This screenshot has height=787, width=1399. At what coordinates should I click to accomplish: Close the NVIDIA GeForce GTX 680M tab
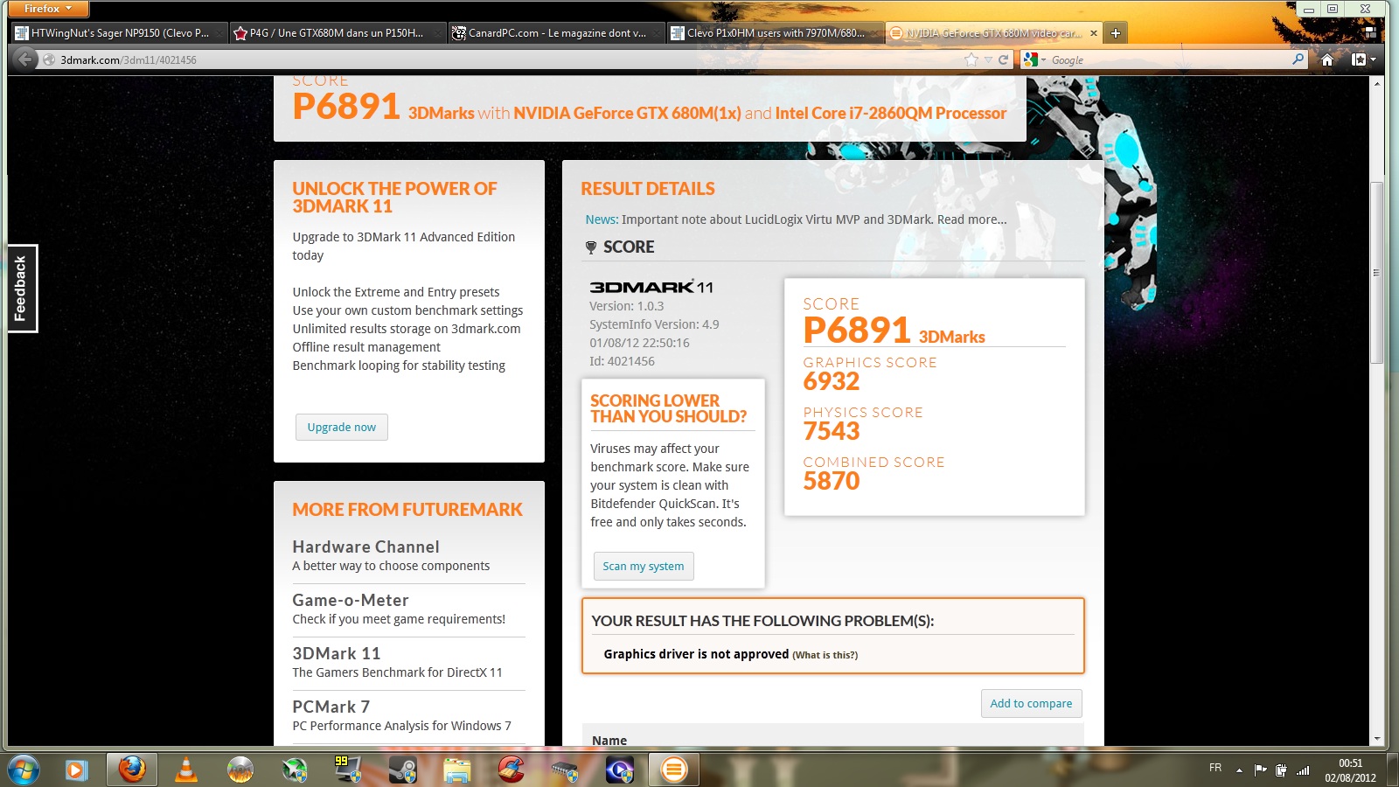(x=1093, y=33)
